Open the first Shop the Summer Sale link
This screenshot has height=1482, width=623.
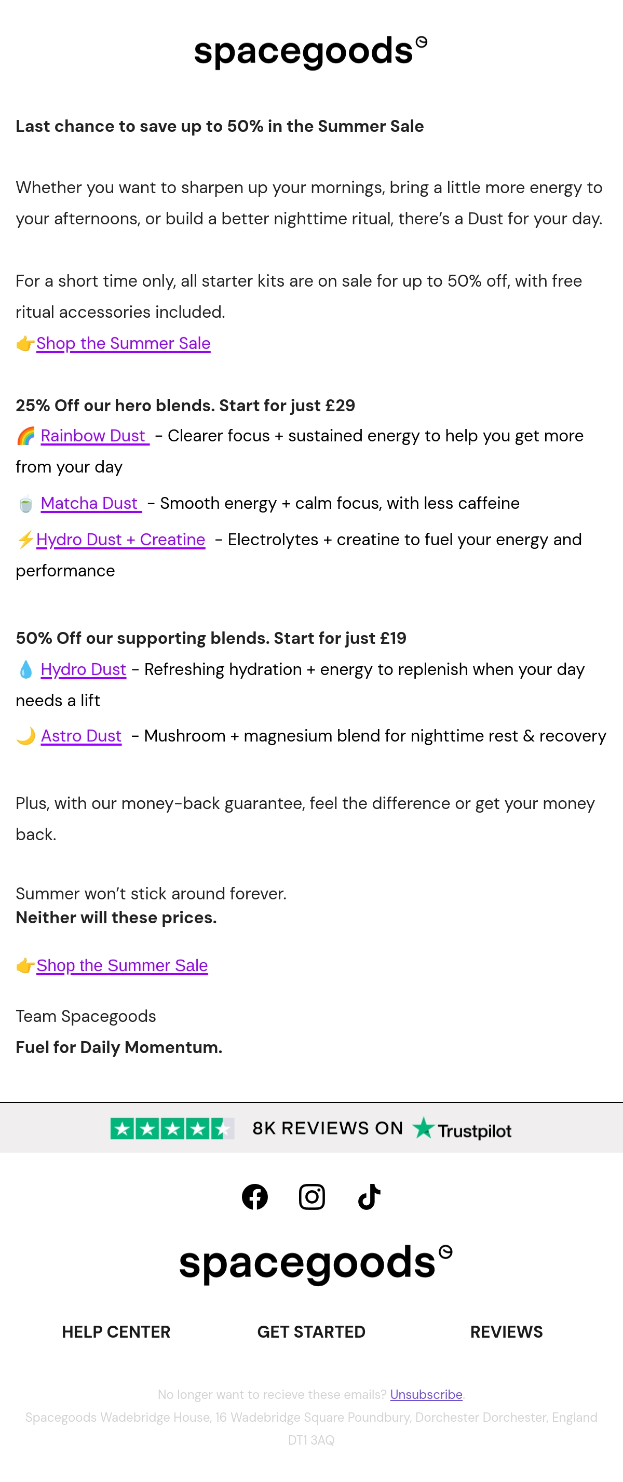(x=123, y=343)
